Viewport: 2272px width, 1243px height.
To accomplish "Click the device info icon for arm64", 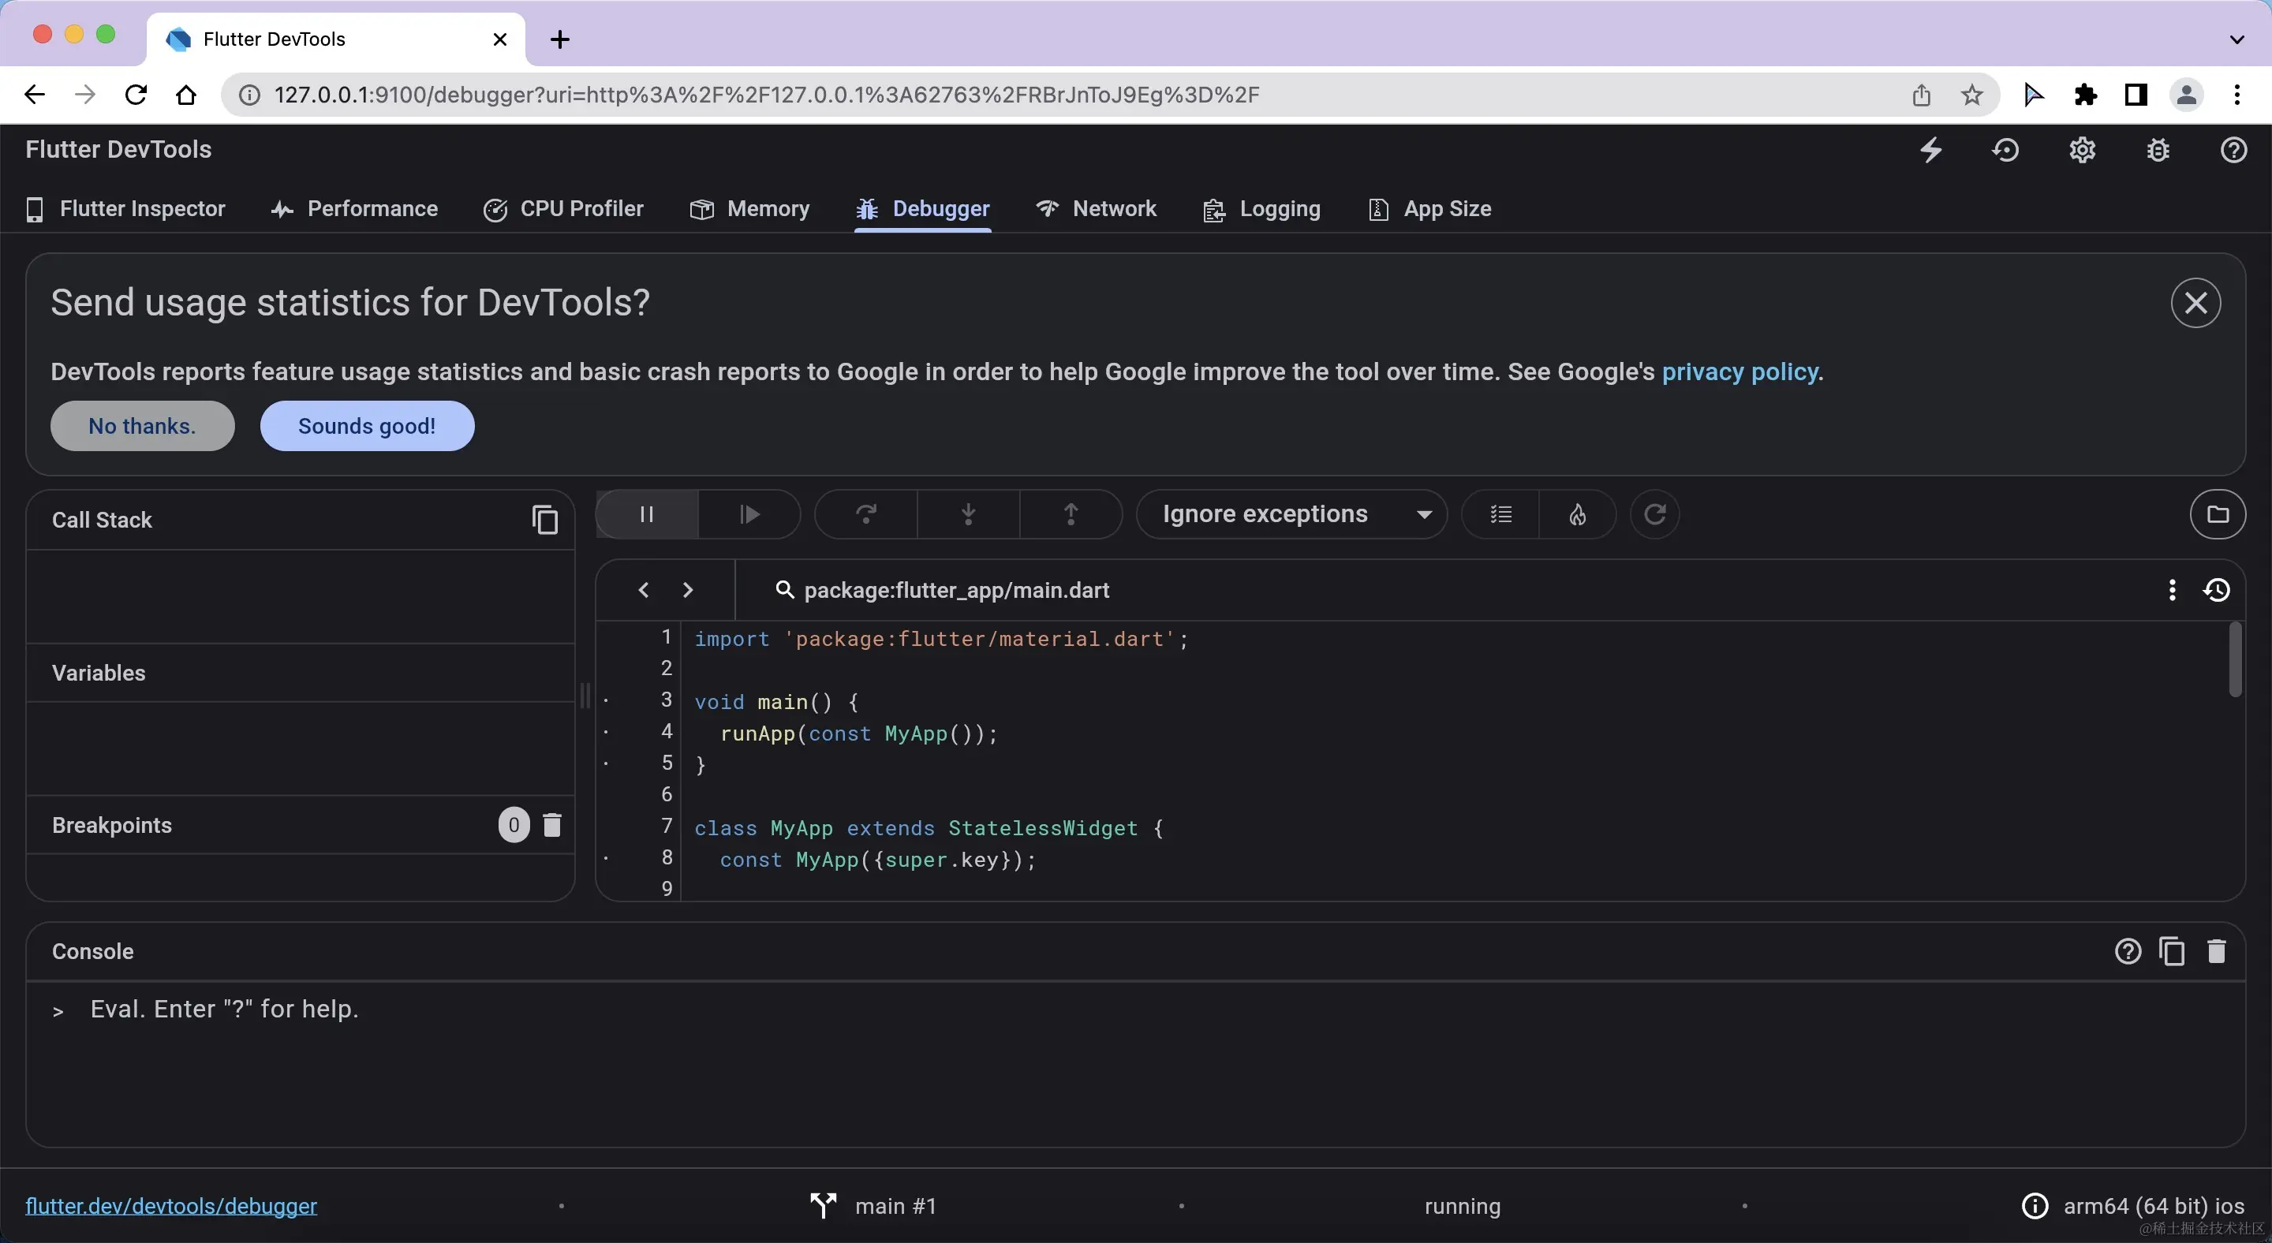I will [2034, 1206].
